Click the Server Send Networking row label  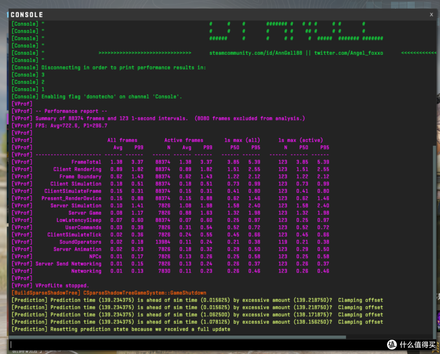(68, 264)
